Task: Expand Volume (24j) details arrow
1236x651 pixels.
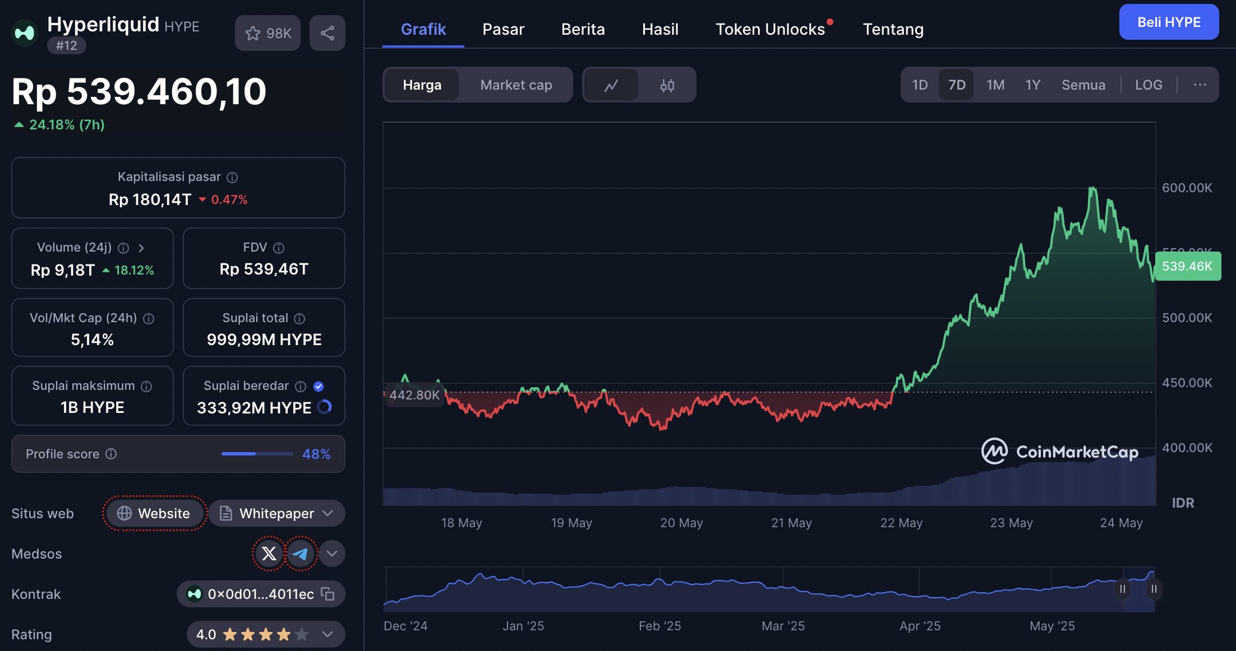Action: coord(141,248)
